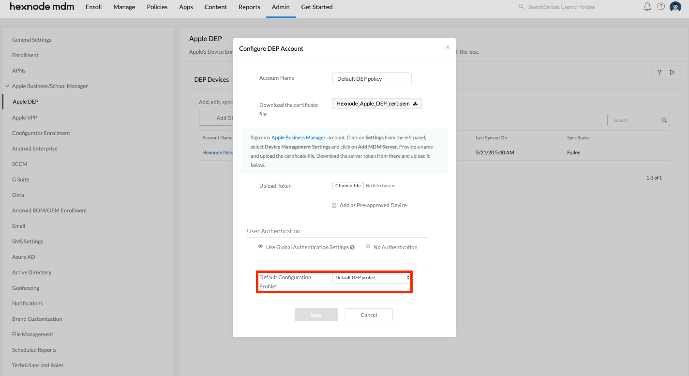Viewport: 689px width, 376px height.
Task: Open the Hexnode New account link in table
Action: [x=218, y=152]
